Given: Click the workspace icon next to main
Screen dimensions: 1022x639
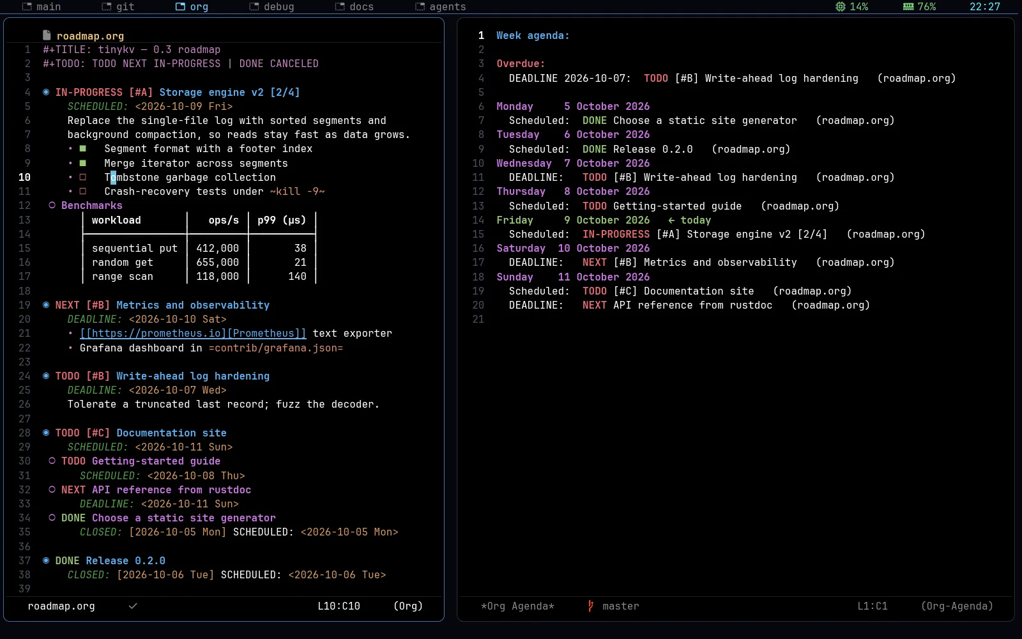Looking at the screenshot, I should point(27,6).
